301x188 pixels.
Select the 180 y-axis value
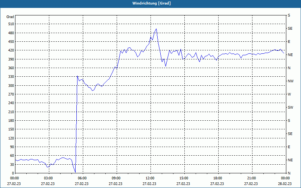[x=11, y=121]
